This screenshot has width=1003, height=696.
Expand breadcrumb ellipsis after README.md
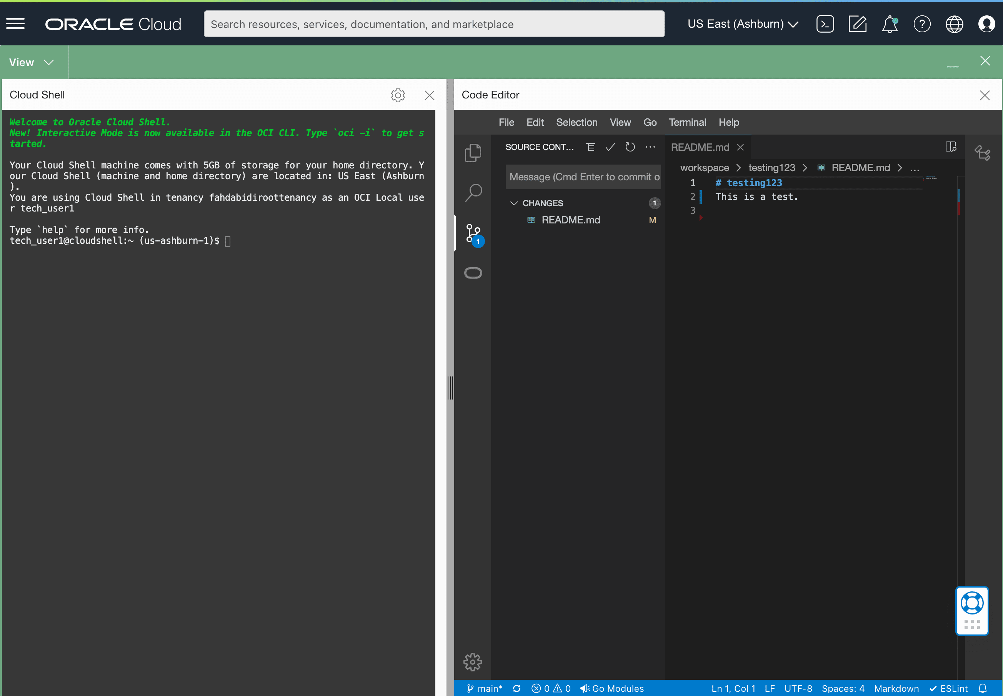915,168
